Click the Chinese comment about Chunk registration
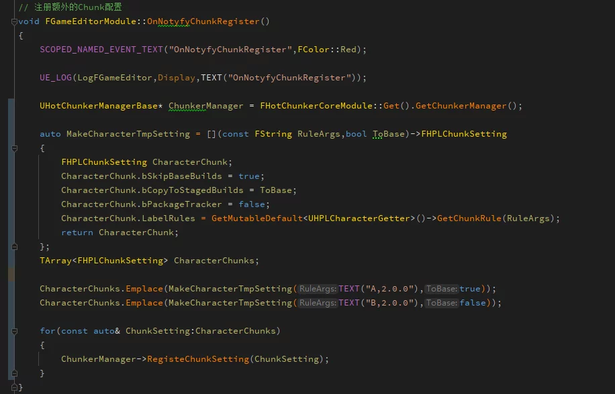 click(70, 7)
